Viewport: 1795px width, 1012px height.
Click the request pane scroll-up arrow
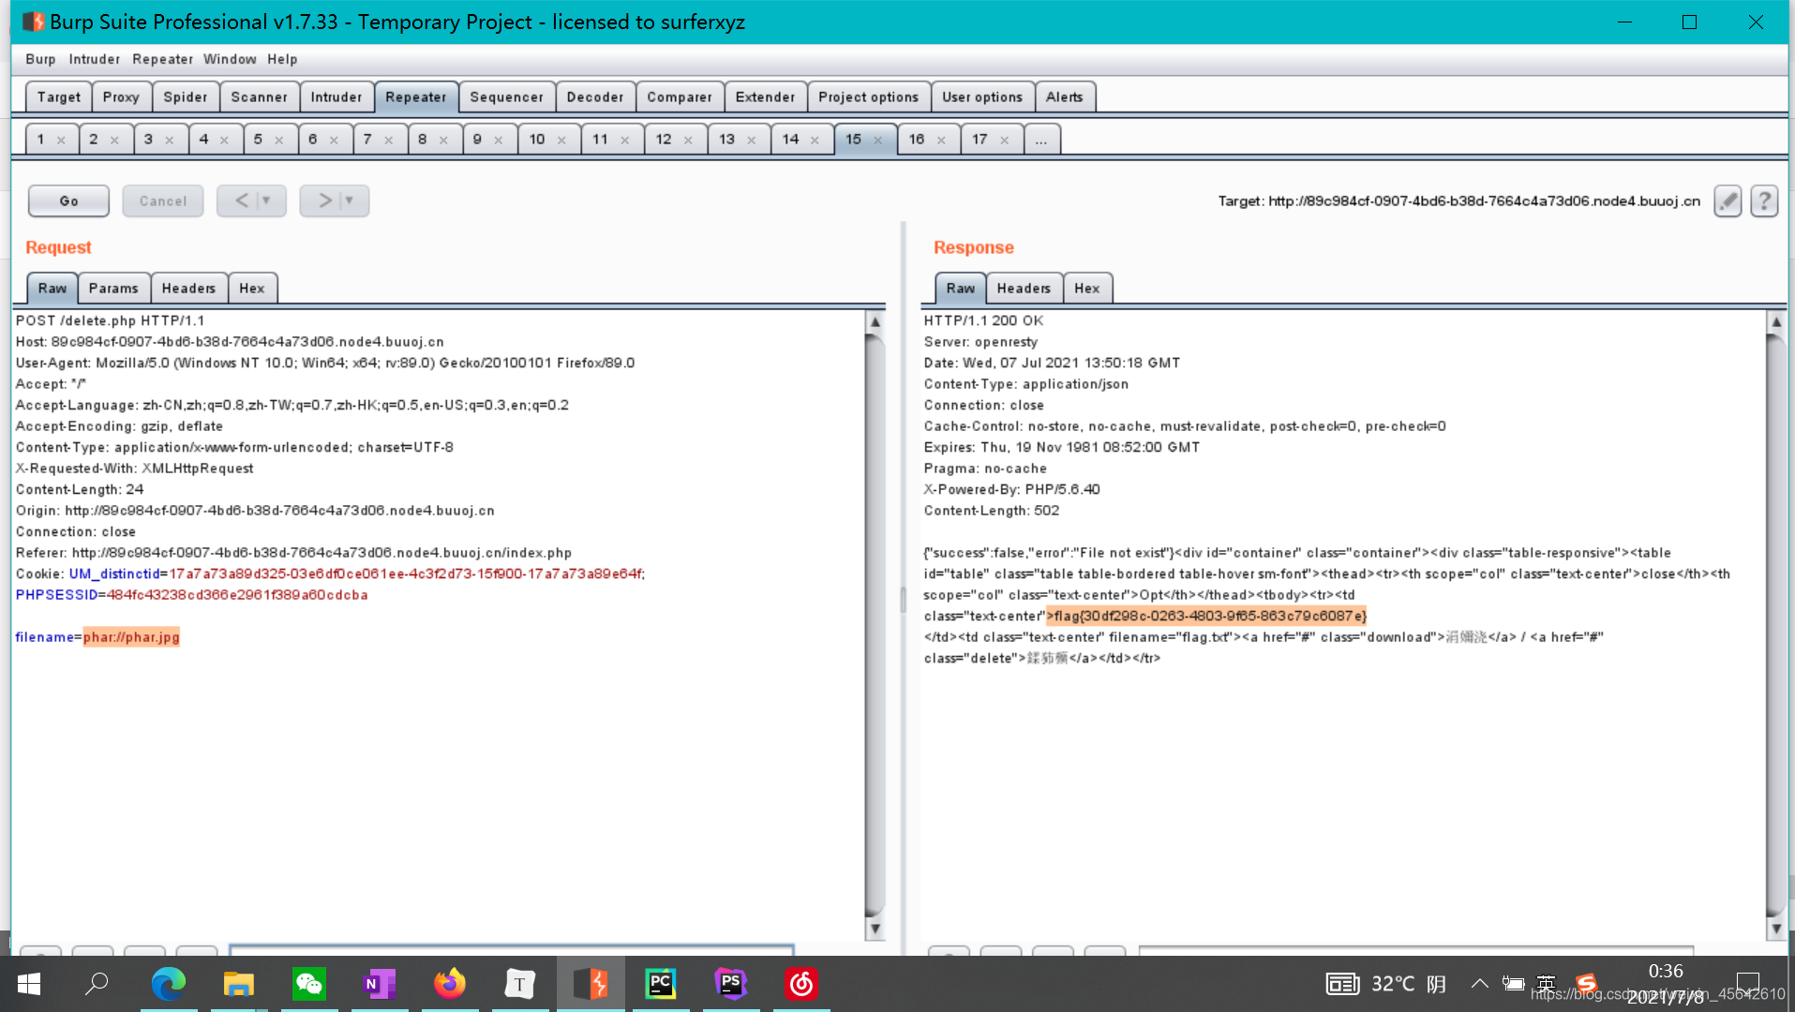coord(875,322)
